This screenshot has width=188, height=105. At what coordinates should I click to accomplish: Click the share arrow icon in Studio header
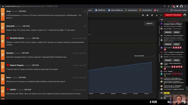tap(157, 15)
